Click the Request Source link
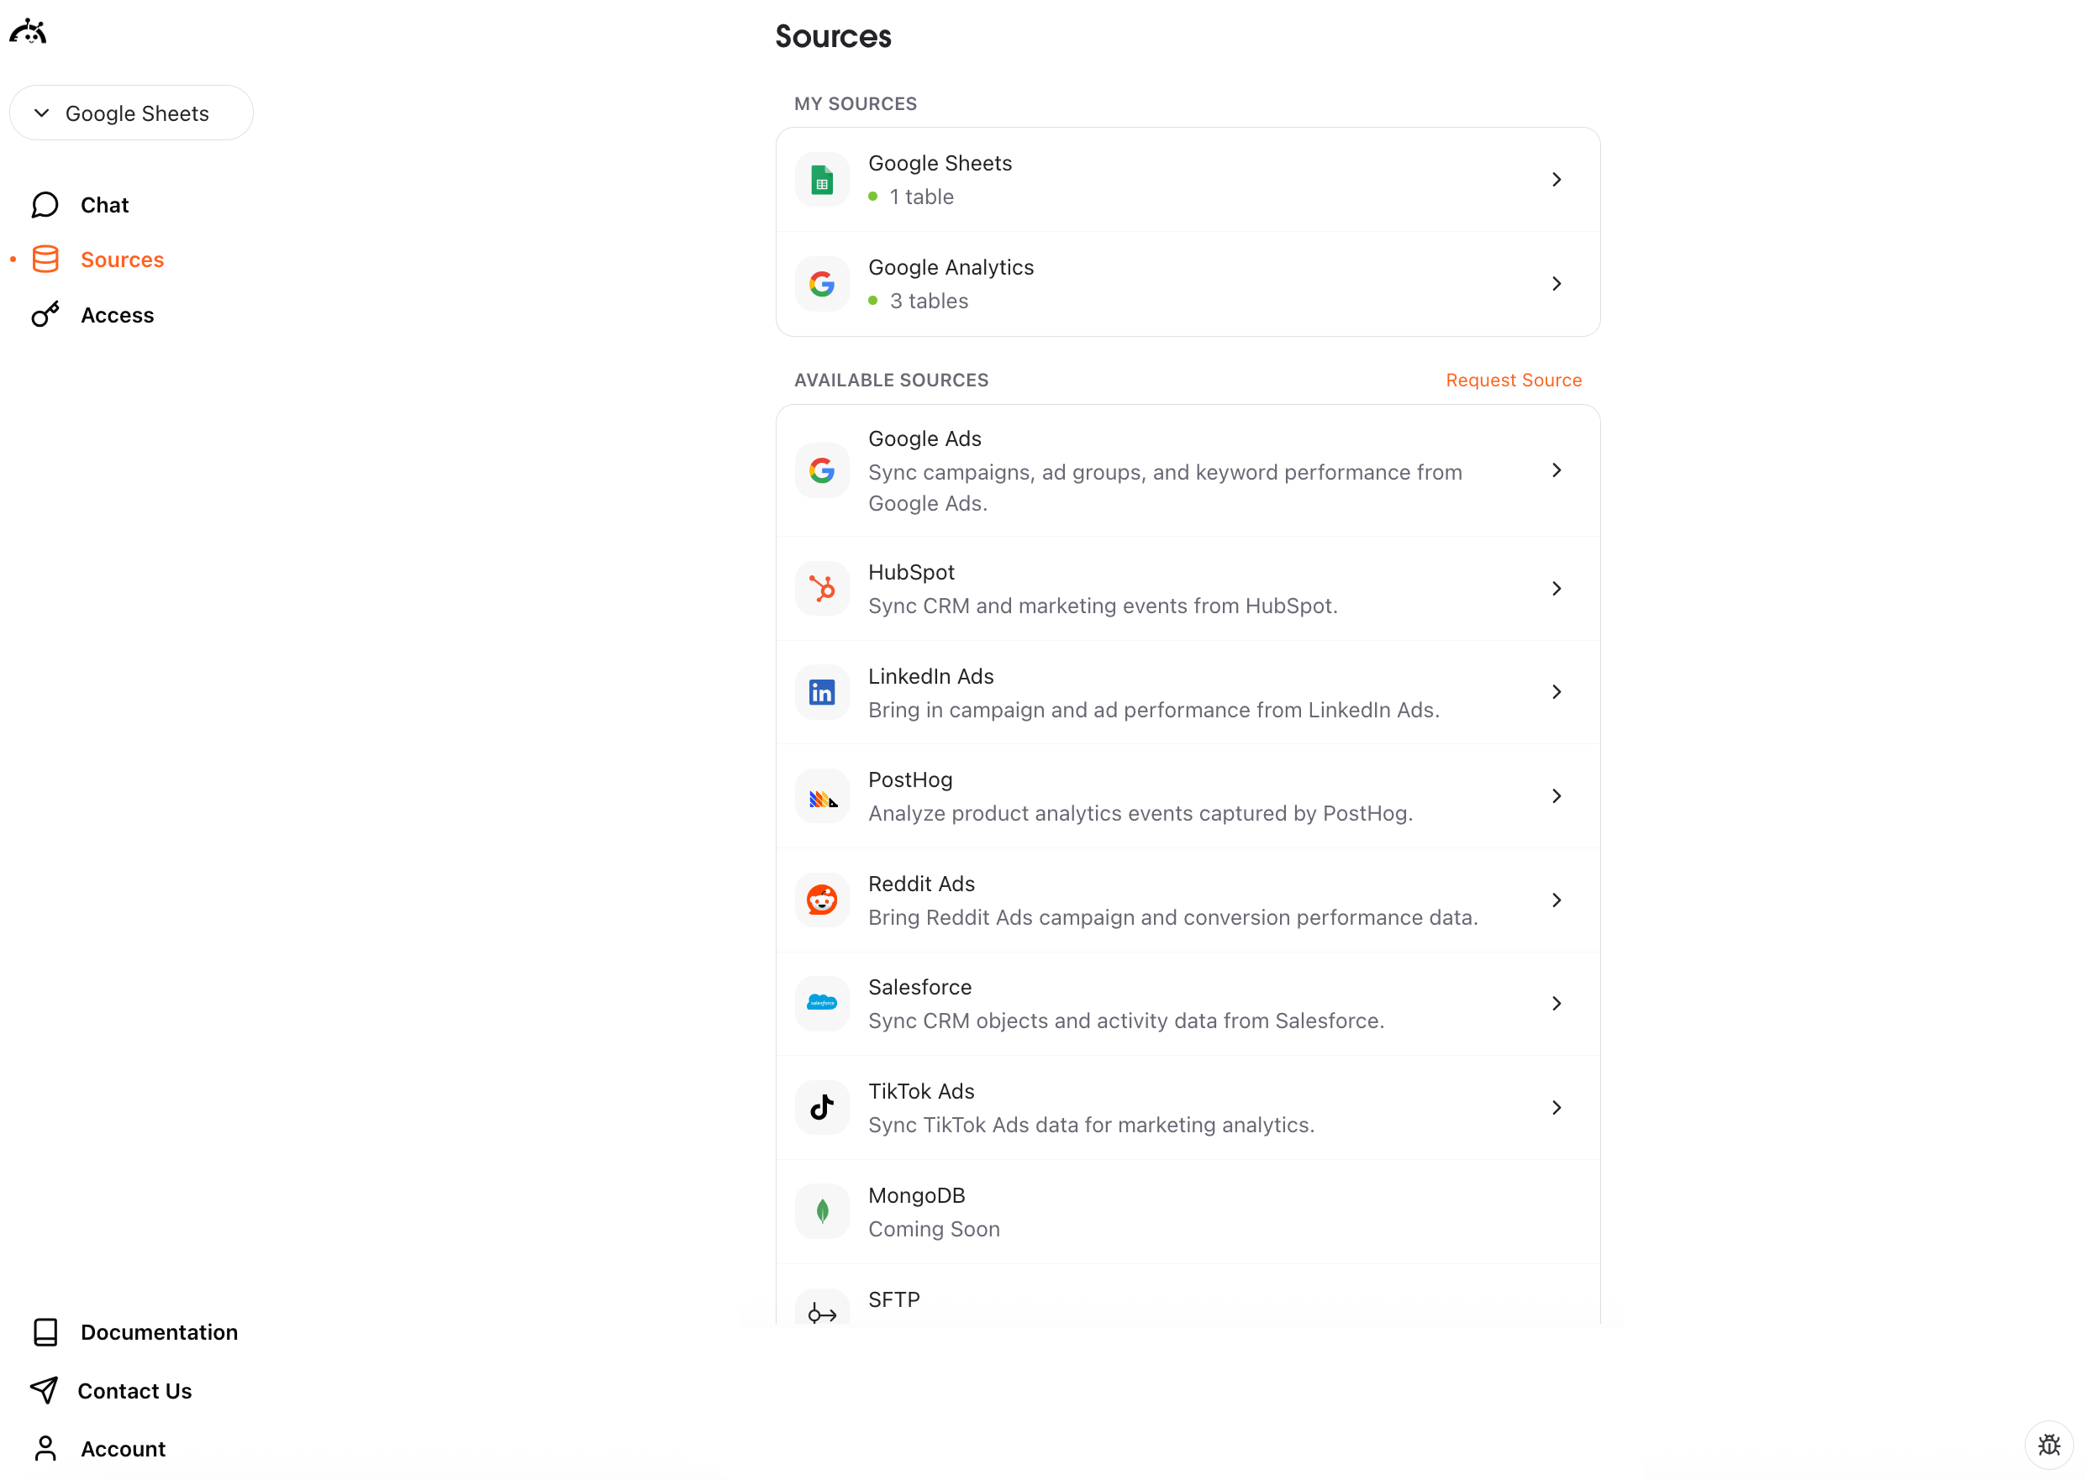 point(1514,380)
